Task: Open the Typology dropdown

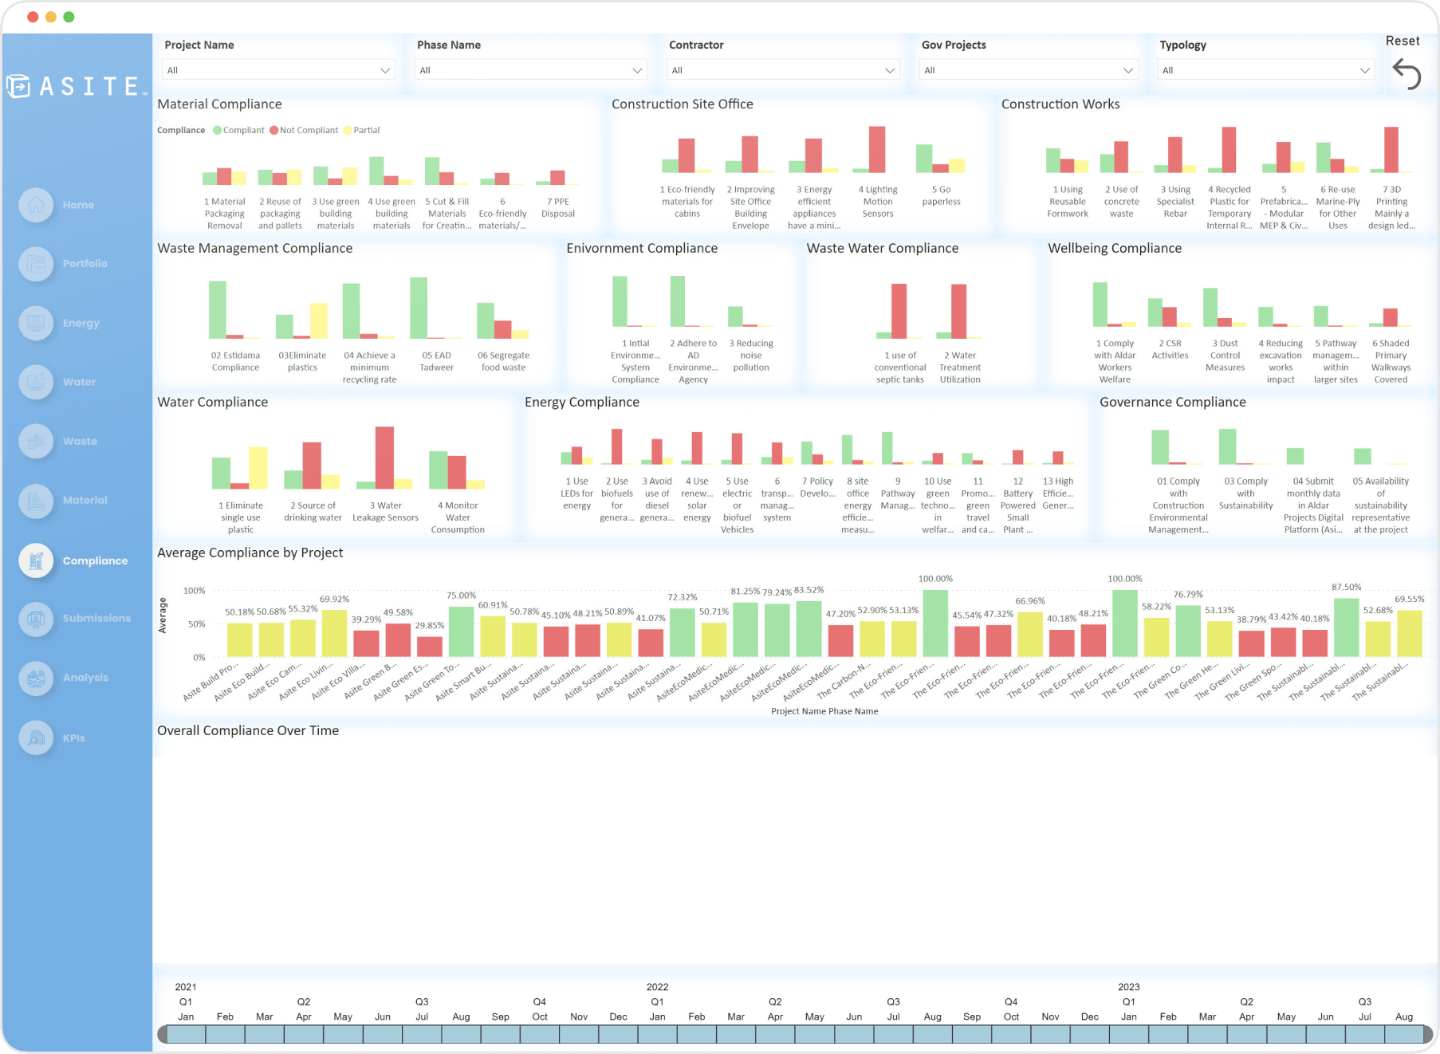Action: 1265,69
